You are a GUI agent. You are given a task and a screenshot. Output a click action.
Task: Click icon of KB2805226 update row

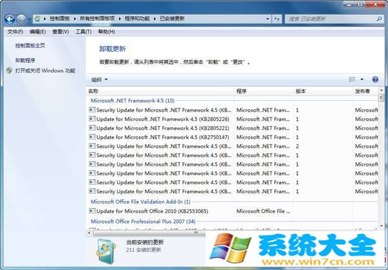92,119
